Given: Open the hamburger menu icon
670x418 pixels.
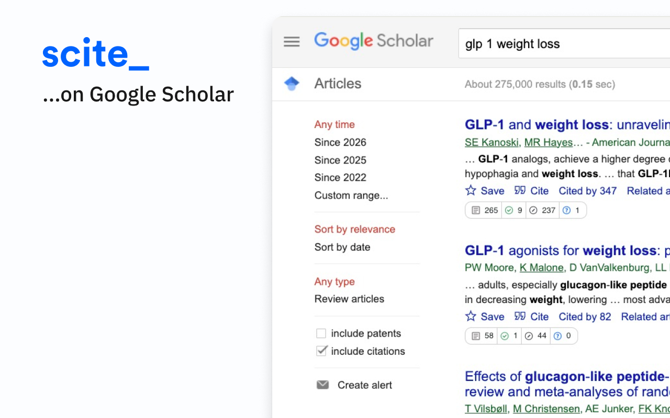Looking at the screenshot, I should [x=292, y=42].
